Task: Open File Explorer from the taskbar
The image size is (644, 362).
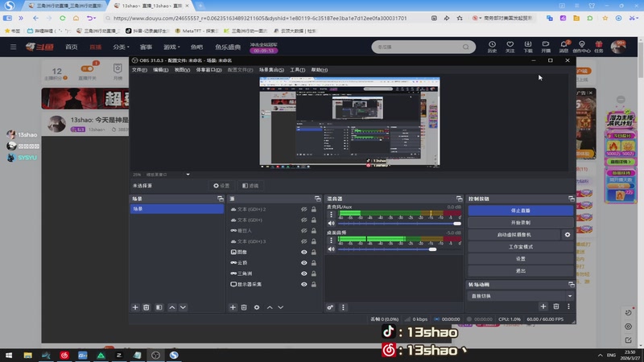Action: [x=27, y=355]
